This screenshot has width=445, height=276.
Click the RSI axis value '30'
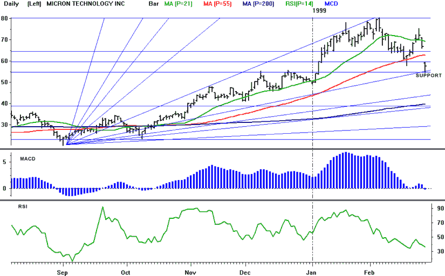440,251
